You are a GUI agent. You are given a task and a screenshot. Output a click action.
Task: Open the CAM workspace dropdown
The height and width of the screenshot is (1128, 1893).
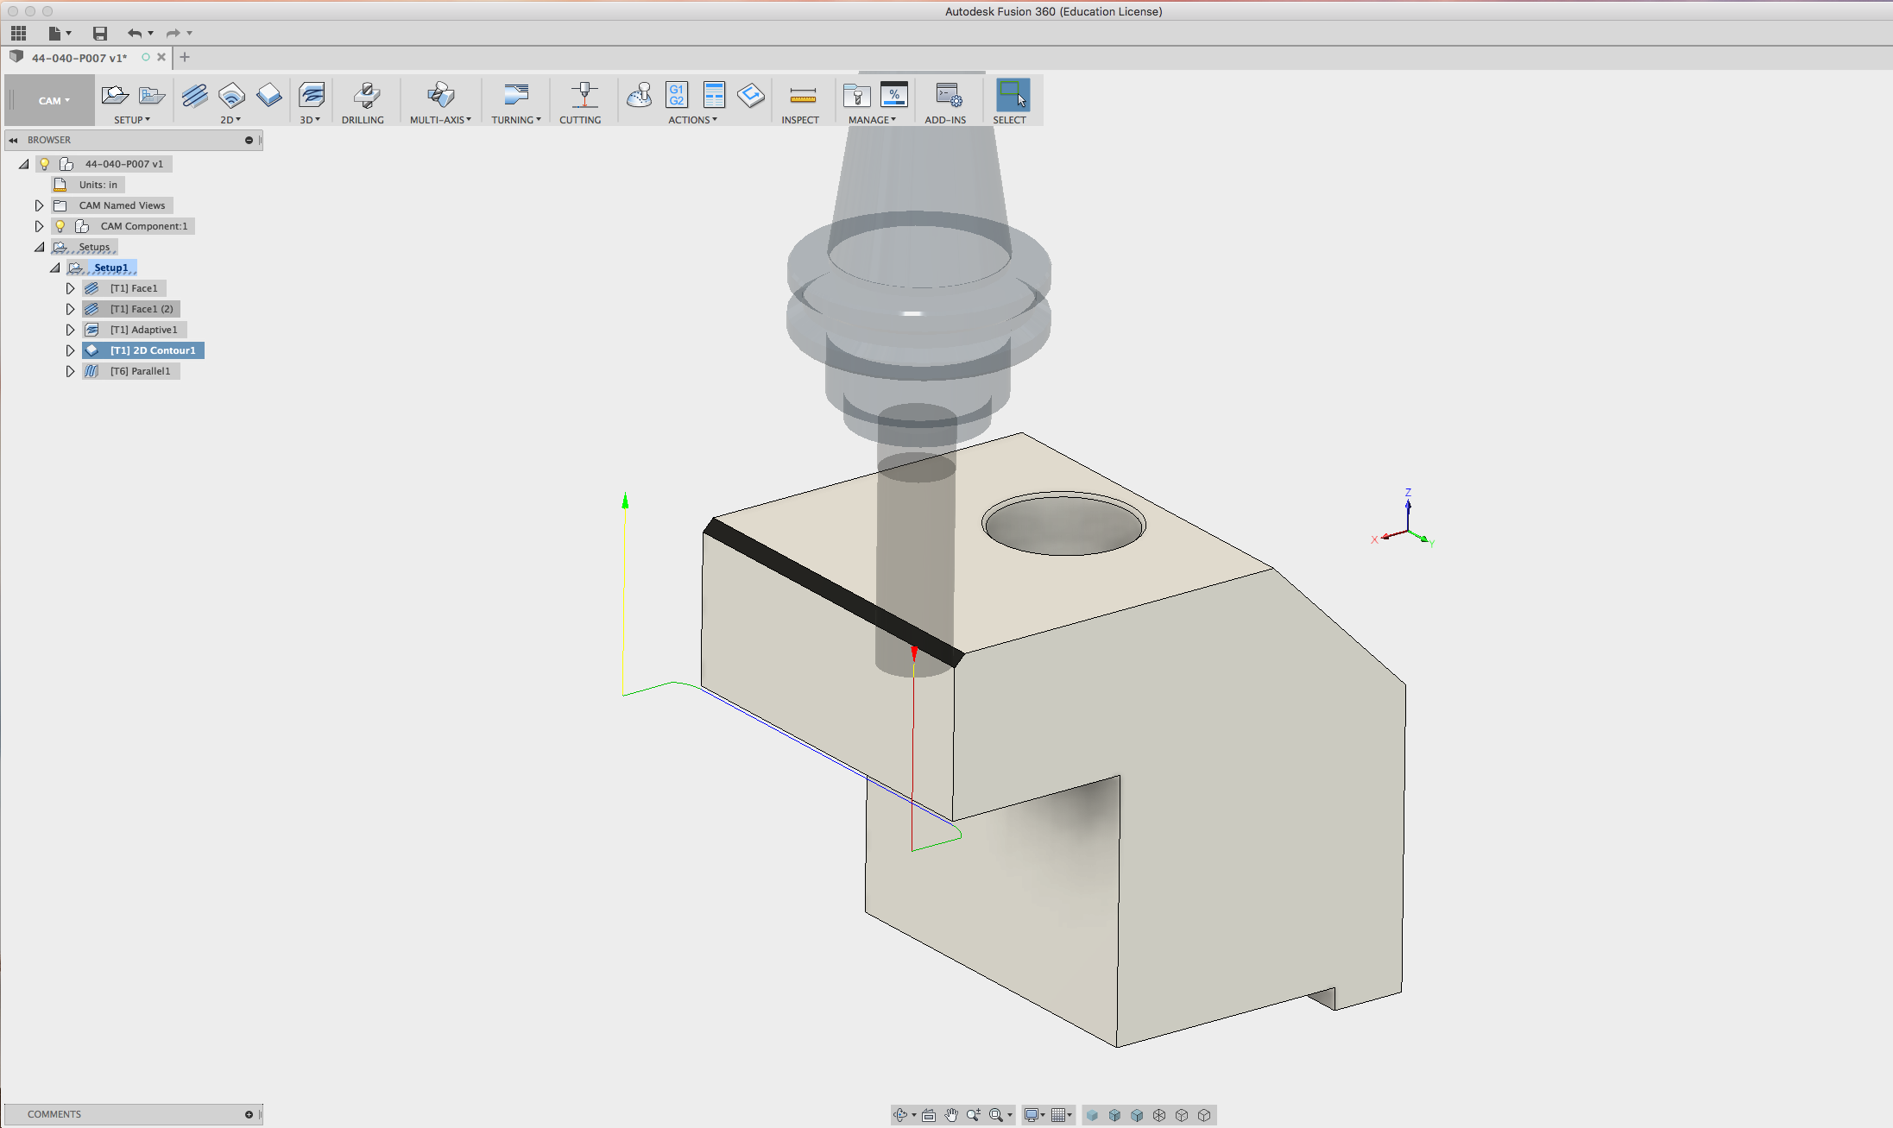click(54, 101)
